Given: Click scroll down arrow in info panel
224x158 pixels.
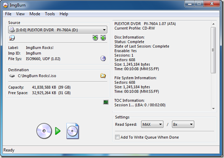Looking at the screenshot, I should click(214, 108).
